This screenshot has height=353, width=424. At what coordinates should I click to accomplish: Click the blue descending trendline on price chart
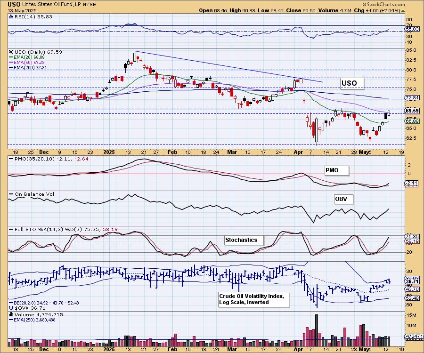229,66
